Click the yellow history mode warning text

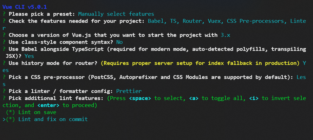click(200, 63)
